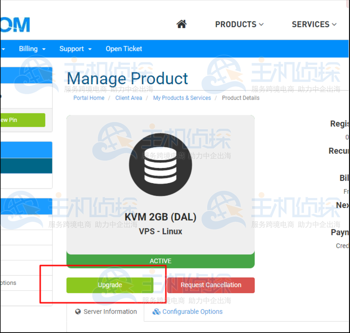Click the Manage Product heading
The width and height of the screenshot is (350, 333).
(127, 79)
